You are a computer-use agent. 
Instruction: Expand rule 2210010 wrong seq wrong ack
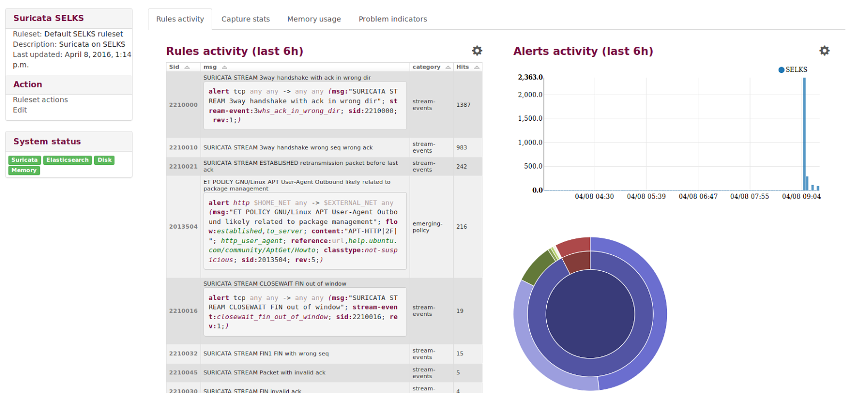288,148
